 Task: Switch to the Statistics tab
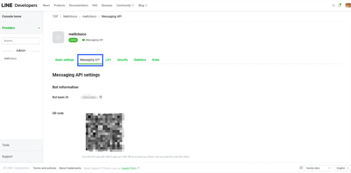pyautogui.click(x=140, y=60)
